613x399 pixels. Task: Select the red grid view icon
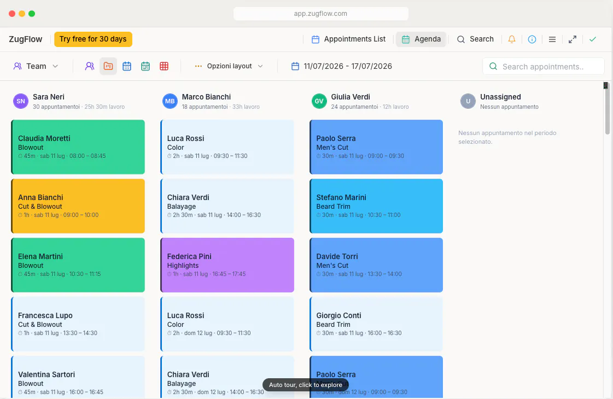pyautogui.click(x=164, y=66)
